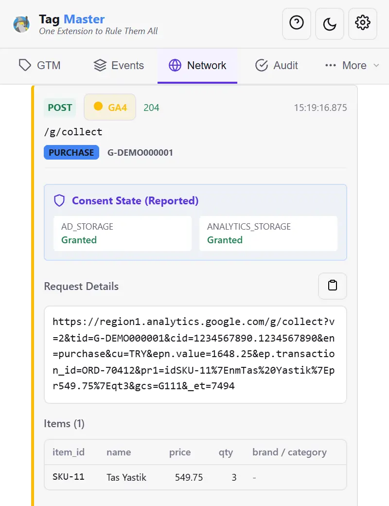
Task: Click the quantity 3 cell
Action: tap(234, 477)
